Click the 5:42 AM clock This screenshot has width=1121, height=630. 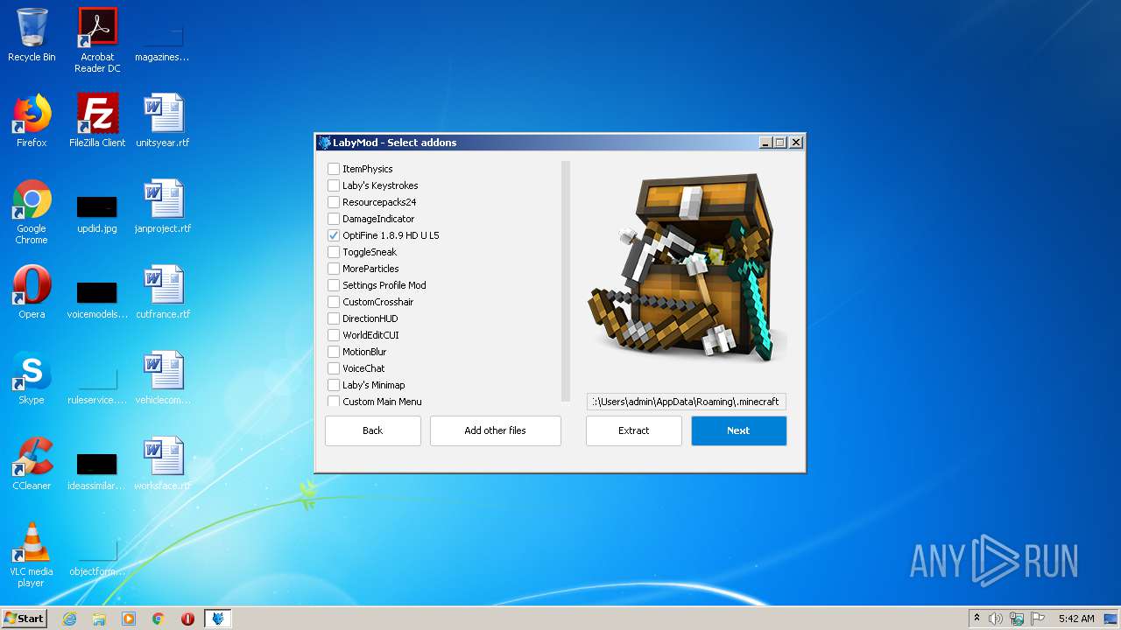[1076, 619]
